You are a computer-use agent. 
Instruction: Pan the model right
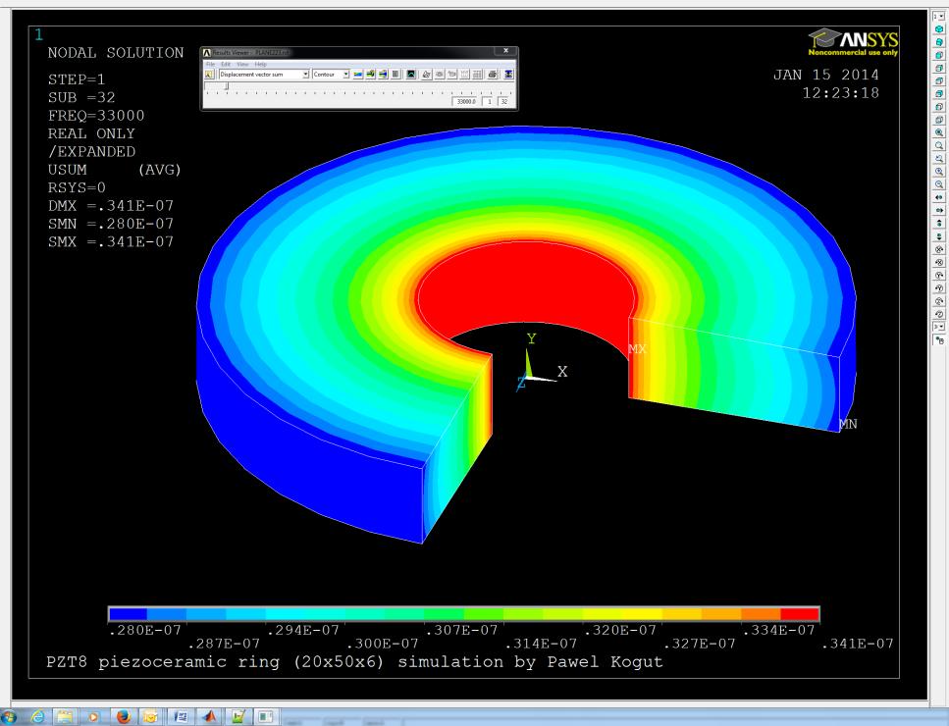[939, 211]
